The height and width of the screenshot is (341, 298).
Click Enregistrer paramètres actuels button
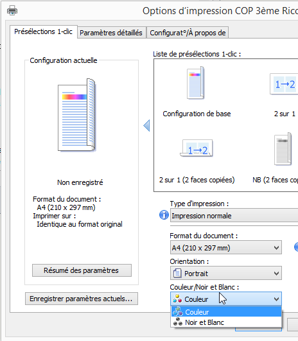point(82,299)
